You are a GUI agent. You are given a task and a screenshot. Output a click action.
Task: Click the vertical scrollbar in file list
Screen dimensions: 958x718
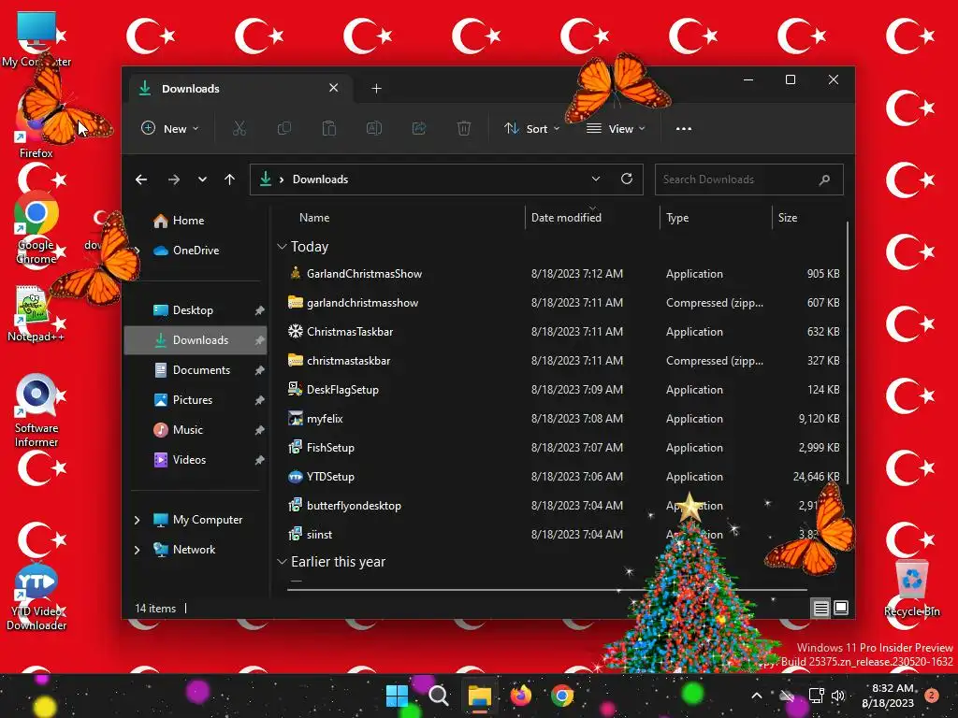coord(848,352)
